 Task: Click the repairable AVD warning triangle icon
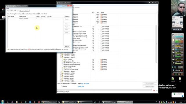[x=8, y=49]
